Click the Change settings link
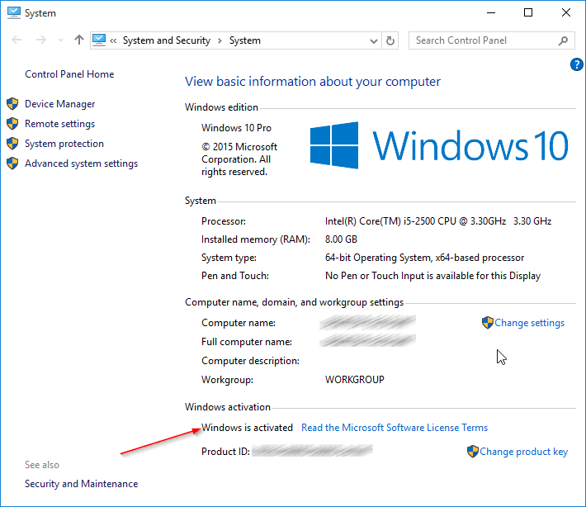Viewport: 586px width, 507px height. [529, 323]
